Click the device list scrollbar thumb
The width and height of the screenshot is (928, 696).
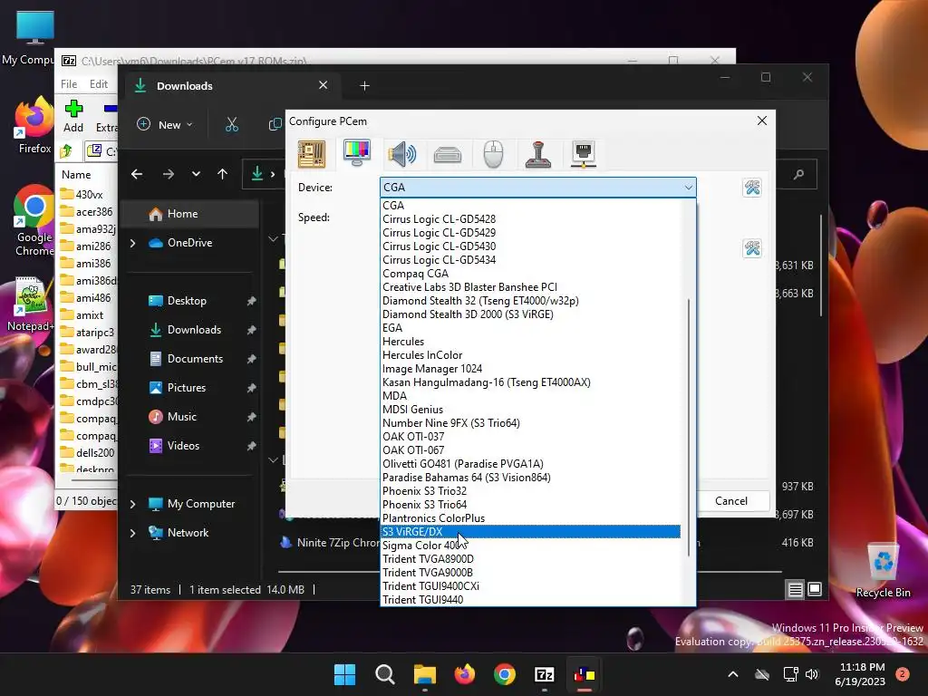tap(689, 428)
